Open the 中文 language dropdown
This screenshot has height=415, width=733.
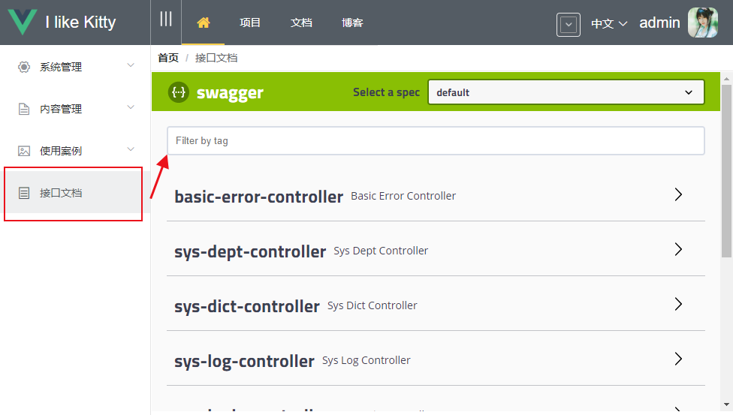(x=608, y=23)
